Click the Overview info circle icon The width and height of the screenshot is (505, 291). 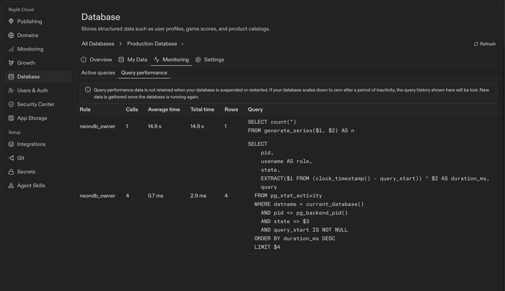(x=84, y=60)
